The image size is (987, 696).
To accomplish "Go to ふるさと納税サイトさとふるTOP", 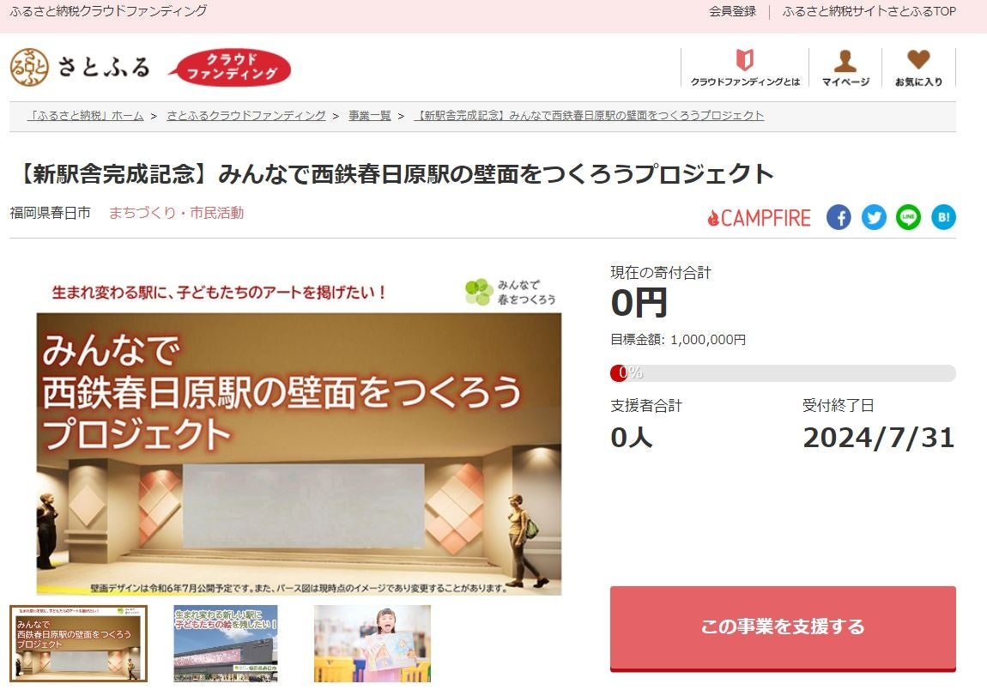I will tap(869, 11).
